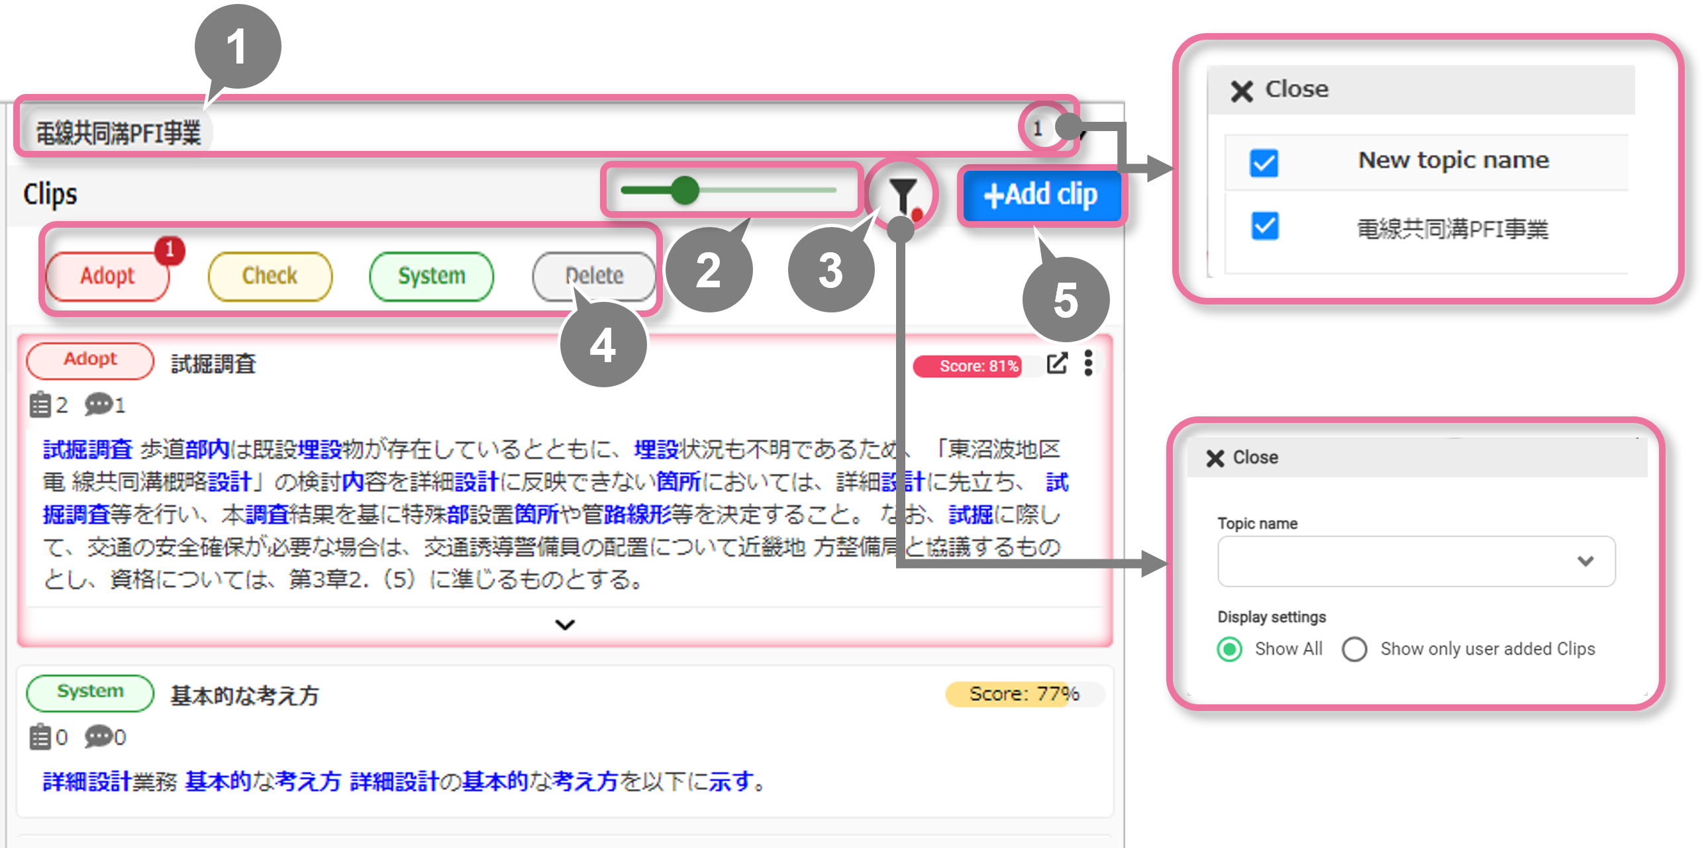Viewport: 1704px width, 848px height.
Task: Close the filter settings panel with X
Action: 1215,458
